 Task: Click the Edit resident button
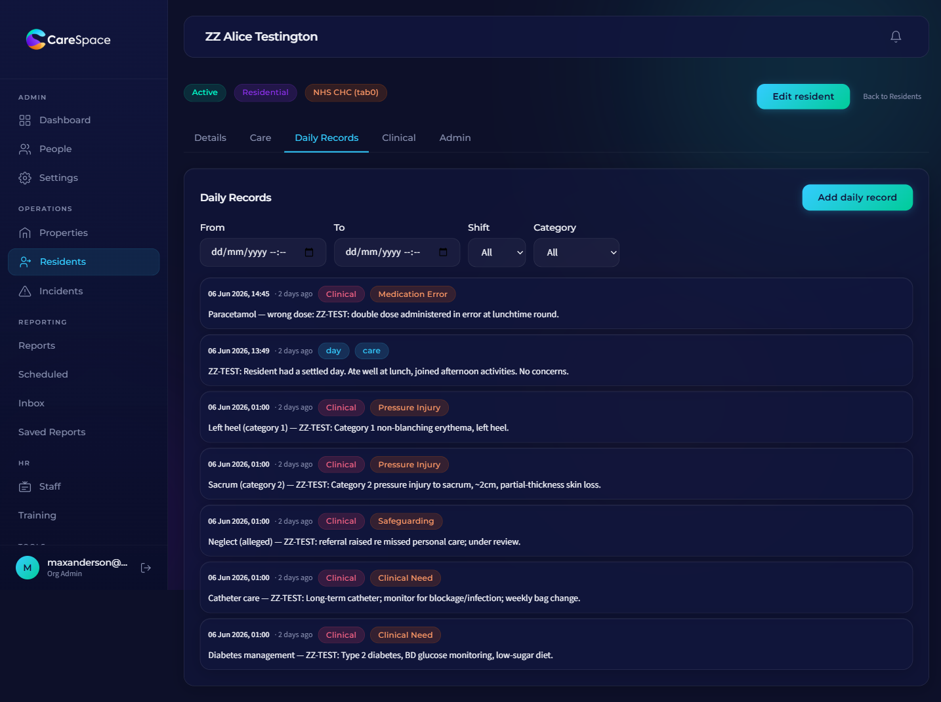pos(803,96)
